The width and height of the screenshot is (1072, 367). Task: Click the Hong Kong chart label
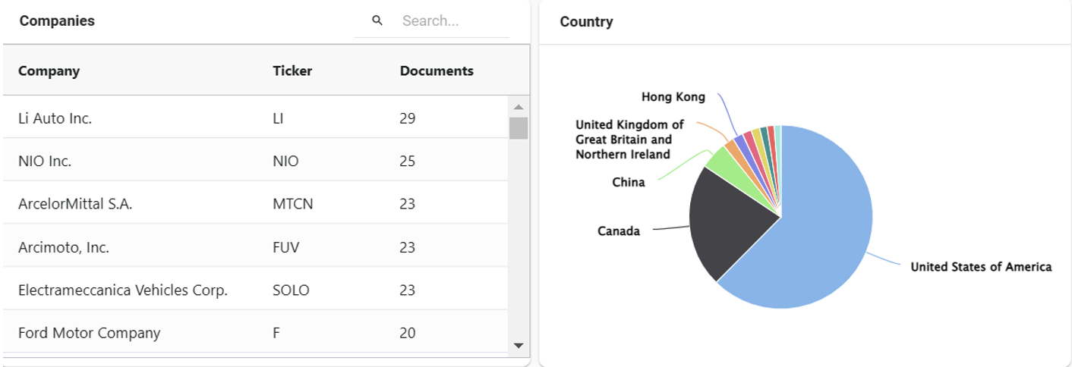coord(673,97)
